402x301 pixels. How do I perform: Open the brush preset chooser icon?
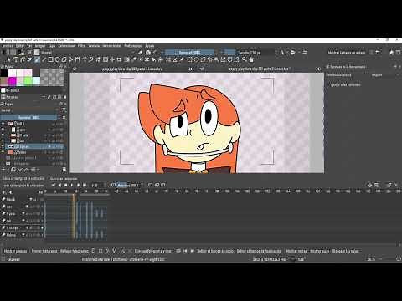pyautogui.click(x=37, y=53)
